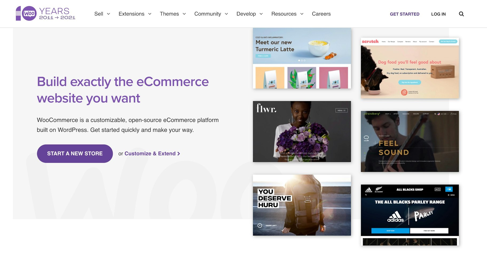Click the scratch logo in the dog food screenshot

(370, 42)
